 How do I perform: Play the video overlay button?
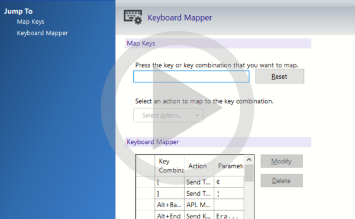(177, 108)
